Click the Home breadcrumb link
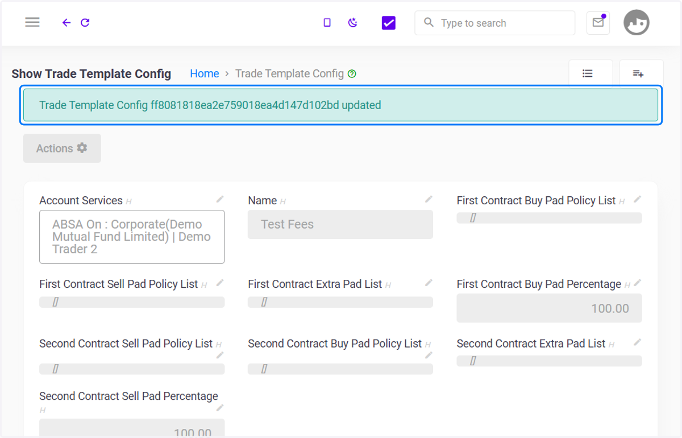 click(x=205, y=73)
